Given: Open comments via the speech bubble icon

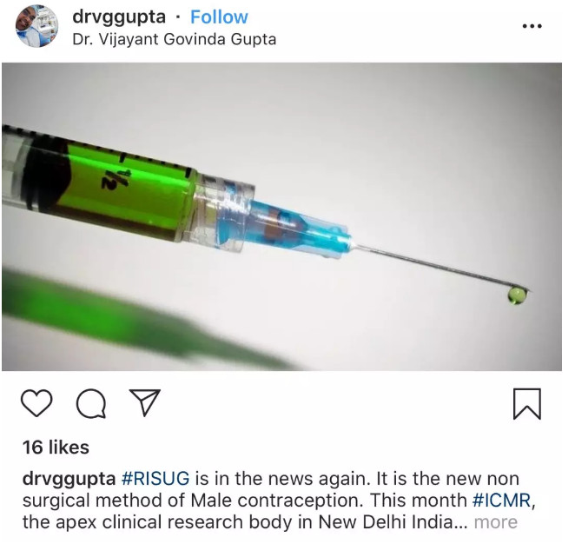Looking at the screenshot, I should coord(91,403).
